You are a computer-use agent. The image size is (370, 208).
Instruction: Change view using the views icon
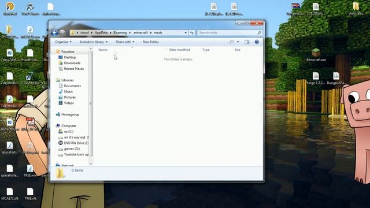[x=232, y=42]
